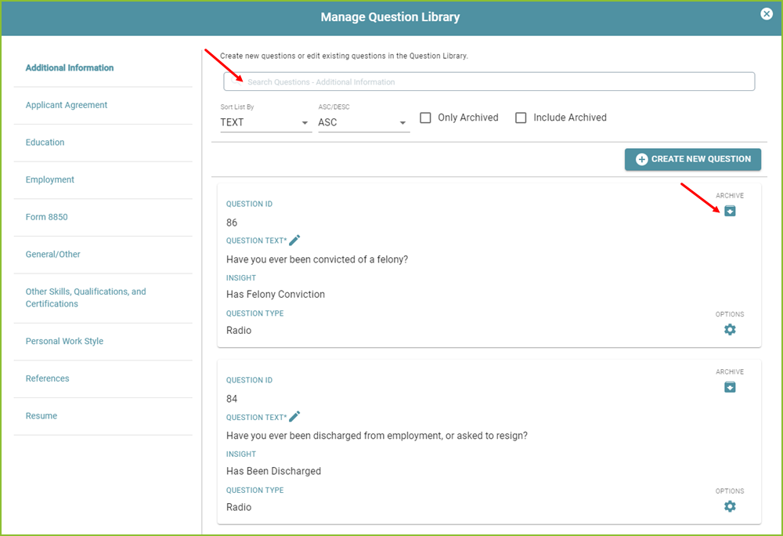Image resolution: width=783 pixels, height=536 pixels.
Task: Enable the Include Archived checkbox
Action: (521, 118)
